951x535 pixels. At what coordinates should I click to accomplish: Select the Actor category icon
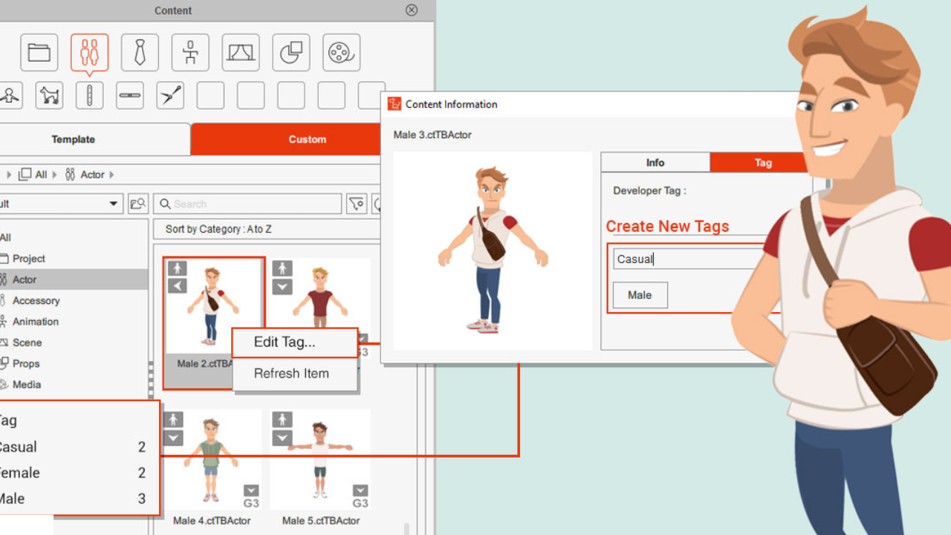(x=89, y=53)
